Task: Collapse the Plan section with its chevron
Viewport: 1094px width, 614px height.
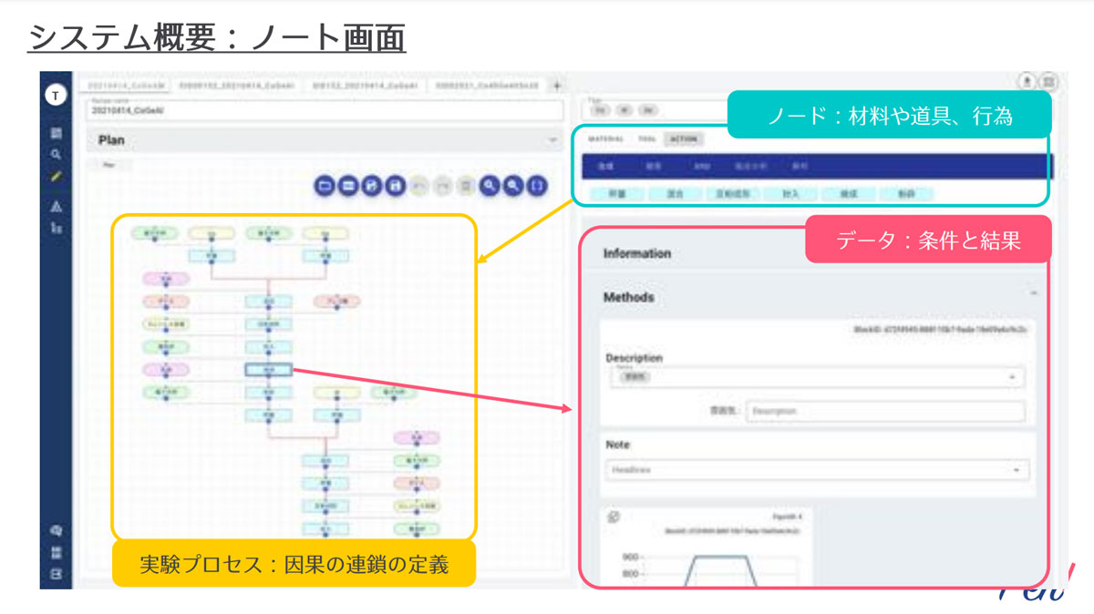Action: click(x=552, y=140)
